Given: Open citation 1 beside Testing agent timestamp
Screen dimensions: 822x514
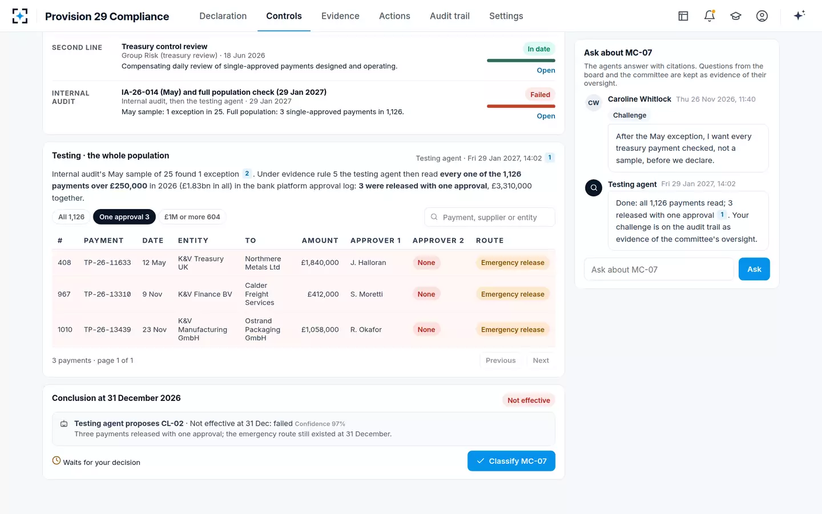Looking at the screenshot, I should 550,158.
